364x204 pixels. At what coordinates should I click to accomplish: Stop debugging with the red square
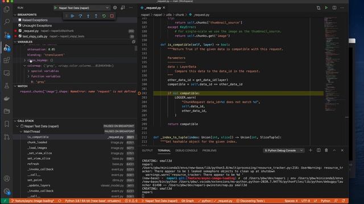click(112, 16)
